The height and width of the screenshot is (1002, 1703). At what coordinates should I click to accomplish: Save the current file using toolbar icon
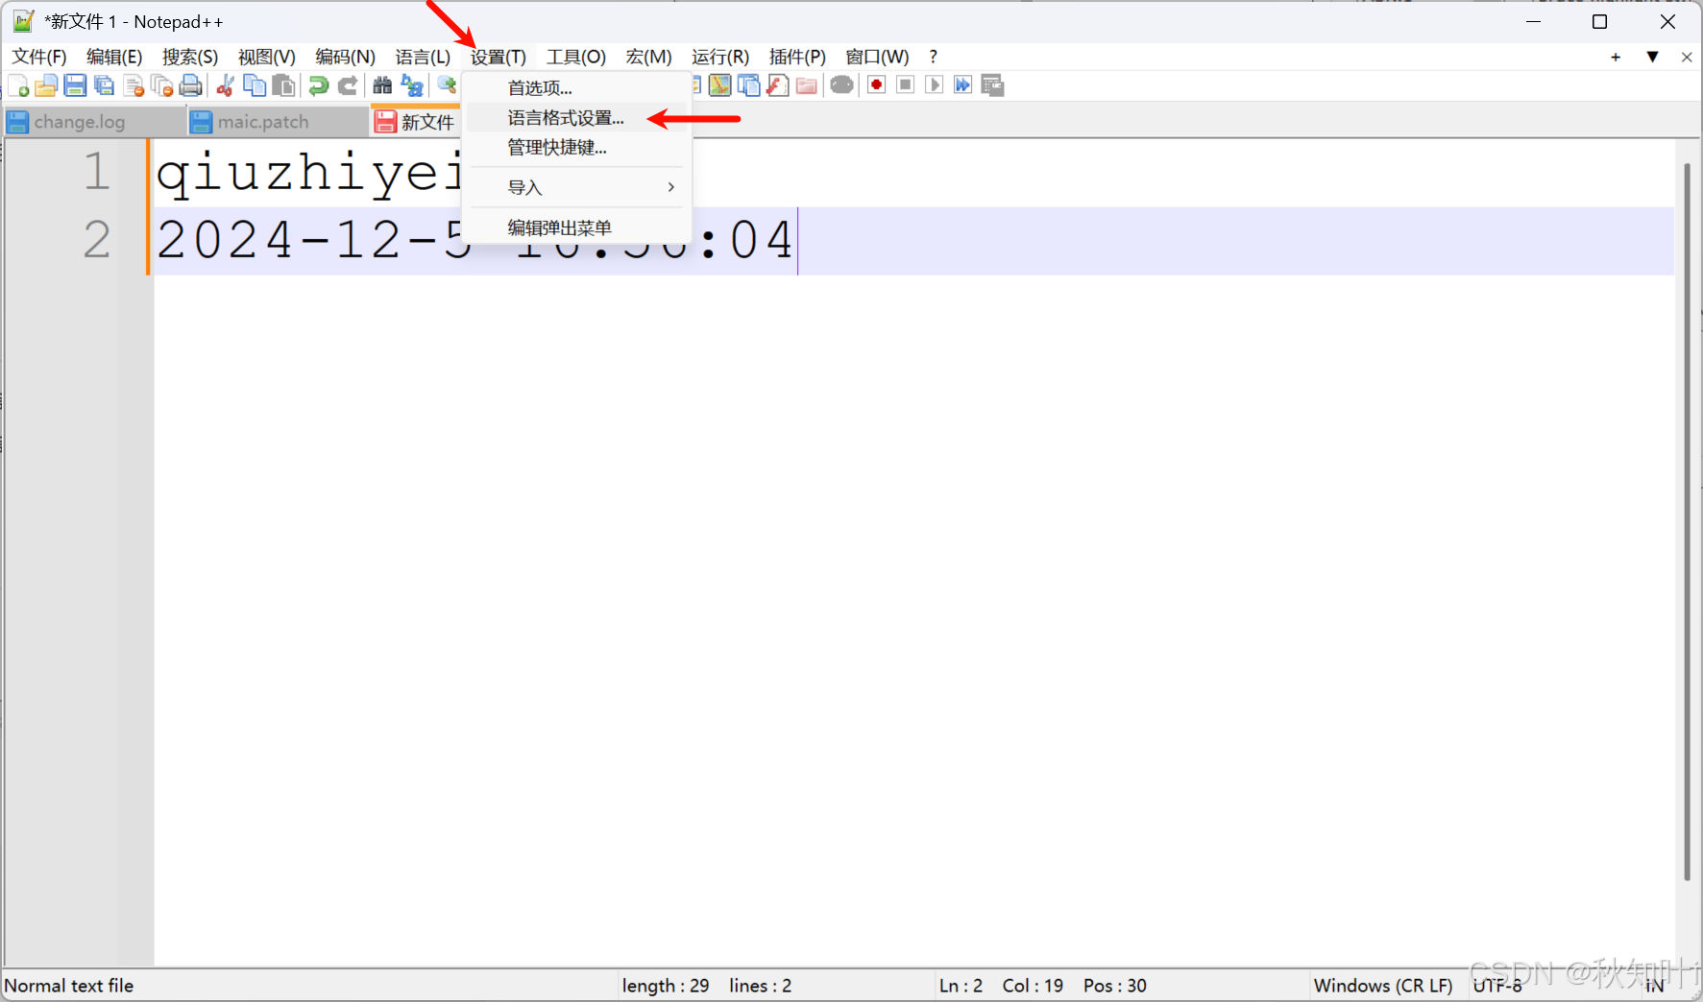[x=75, y=85]
